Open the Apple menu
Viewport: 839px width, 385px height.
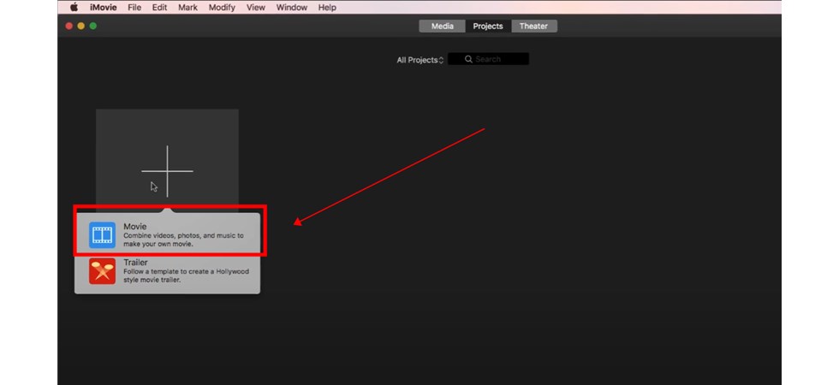pyautogui.click(x=74, y=8)
